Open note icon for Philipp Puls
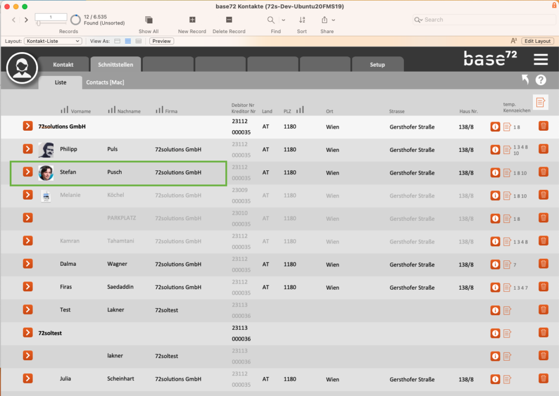Screen dimensions: 559x396 point(507,150)
